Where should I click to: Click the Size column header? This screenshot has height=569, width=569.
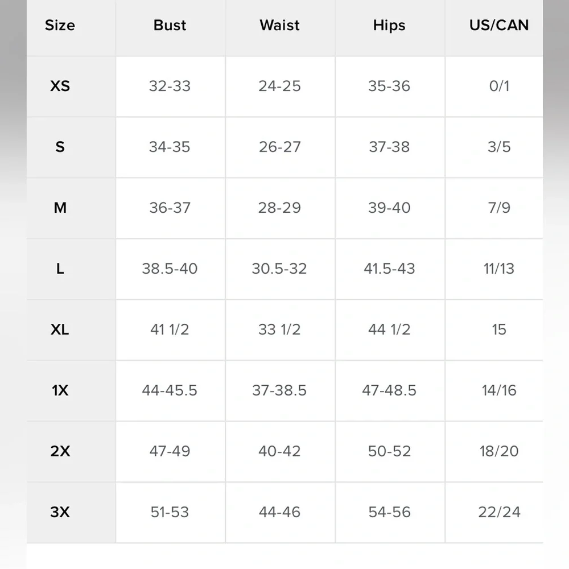coord(60,26)
